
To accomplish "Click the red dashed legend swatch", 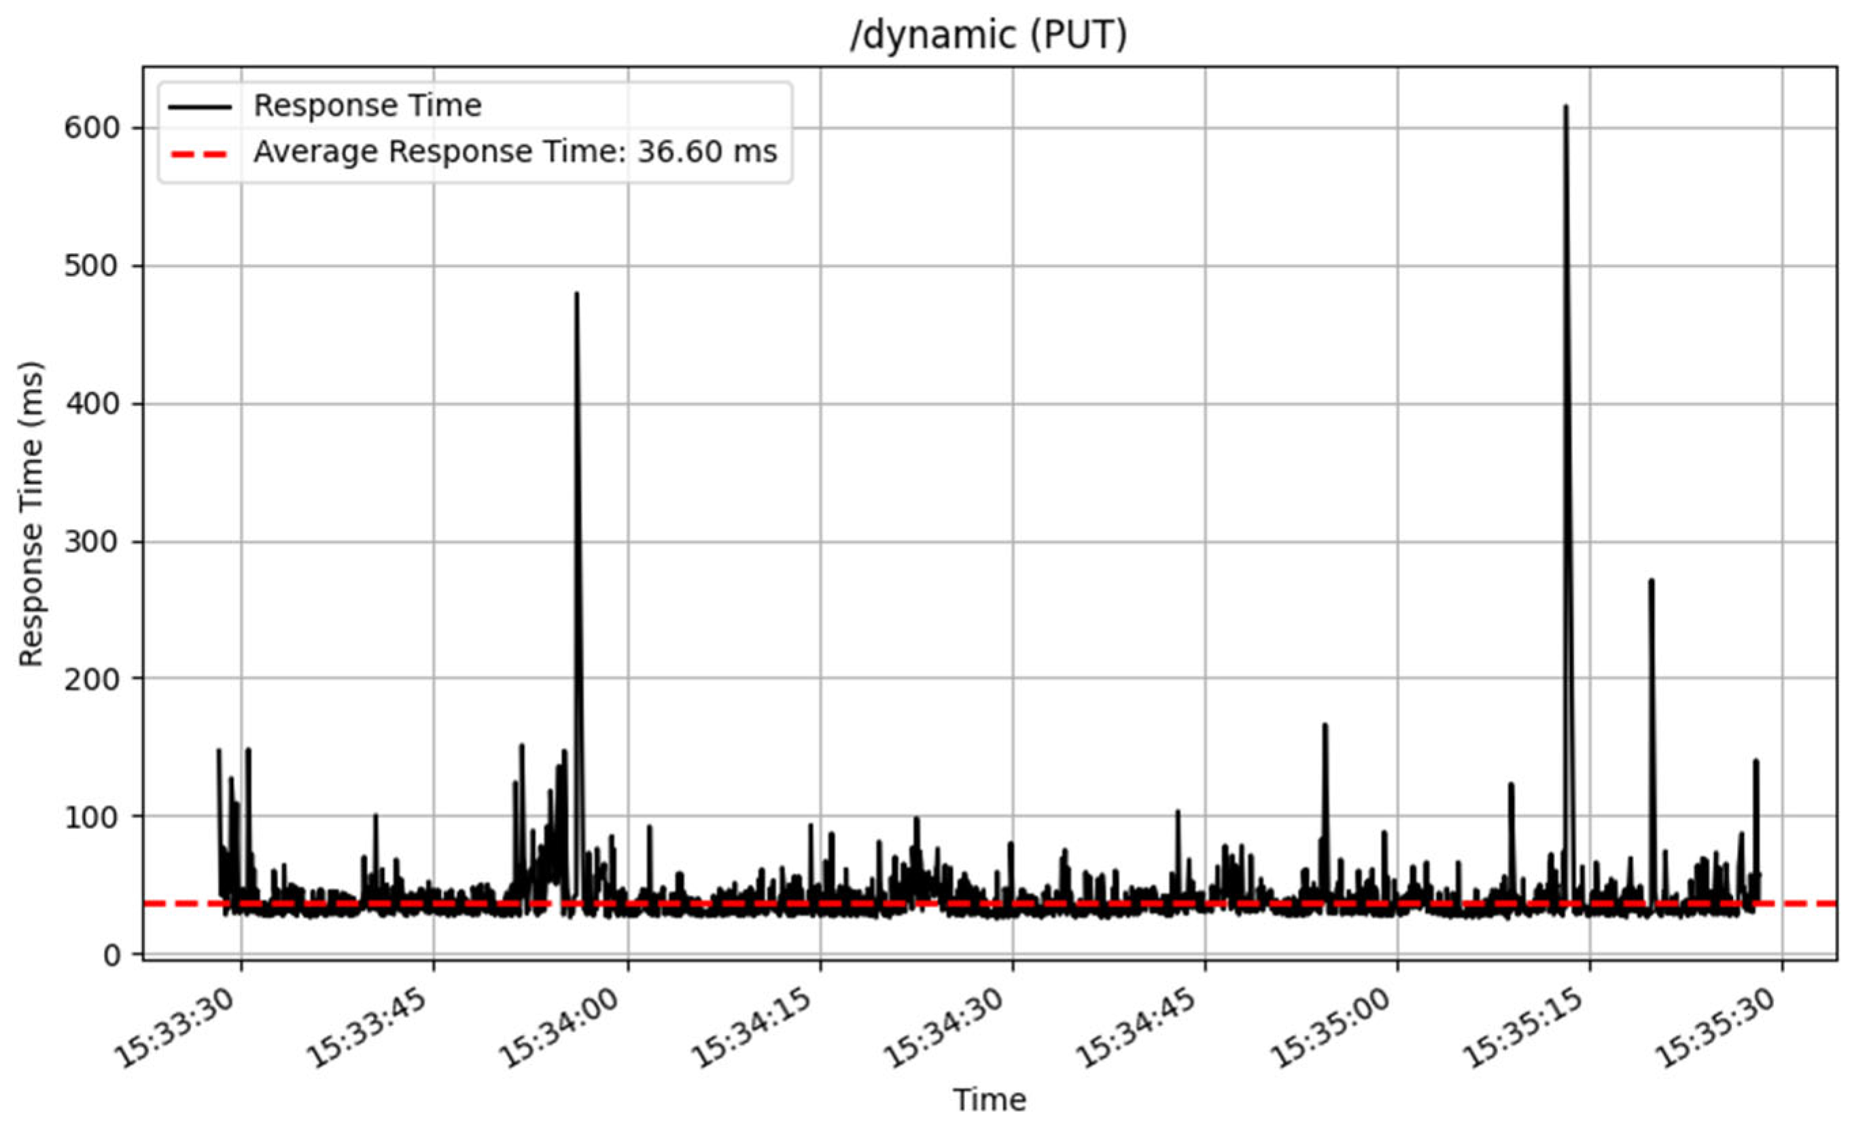I will tap(199, 154).
